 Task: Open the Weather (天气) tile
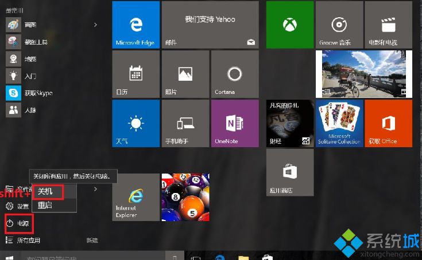click(x=135, y=124)
